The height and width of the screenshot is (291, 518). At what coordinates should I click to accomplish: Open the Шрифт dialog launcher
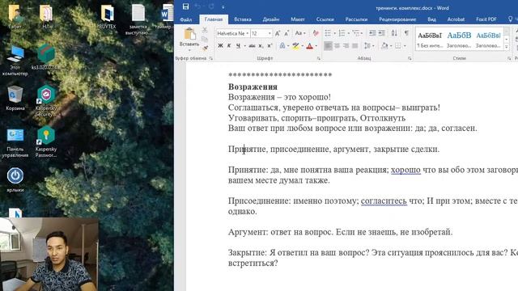pos(318,58)
